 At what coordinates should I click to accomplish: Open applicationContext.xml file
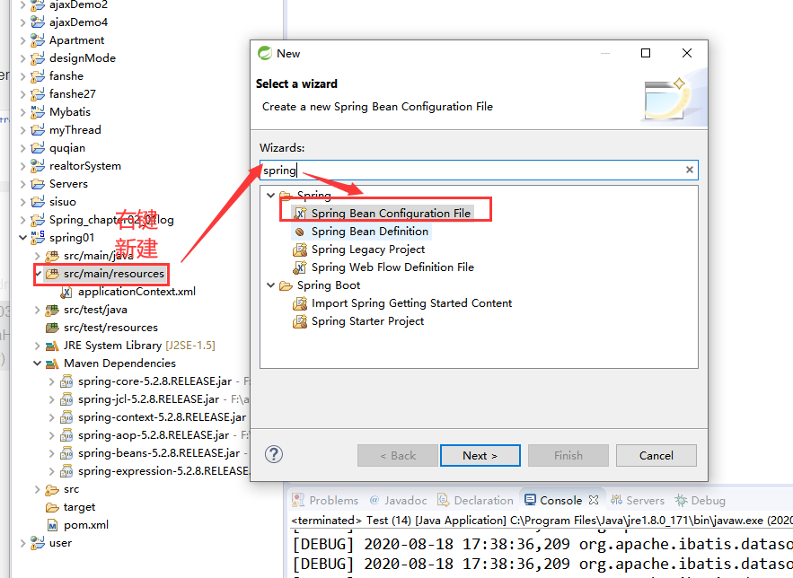click(x=137, y=292)
